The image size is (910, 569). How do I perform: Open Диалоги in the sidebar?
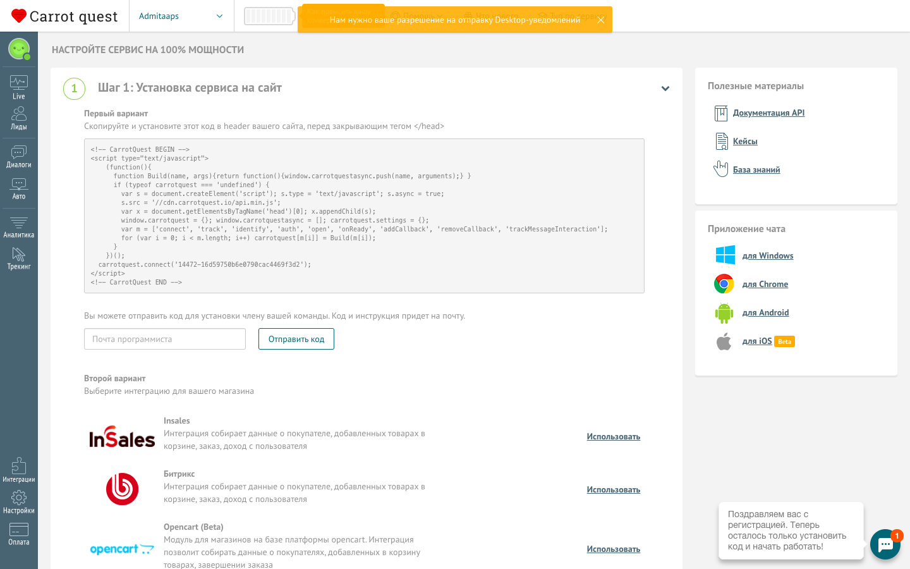(19, 157)
